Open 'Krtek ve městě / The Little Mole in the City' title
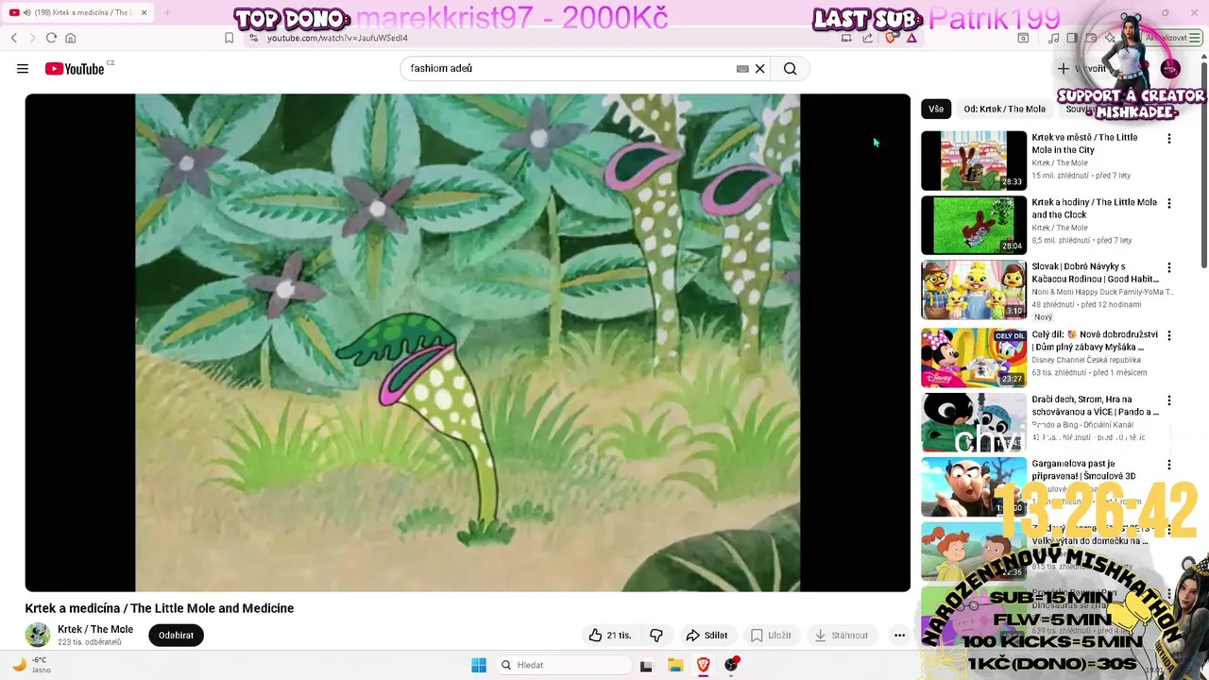Viewport: 1209px width, 680px height. (1084, 144)
